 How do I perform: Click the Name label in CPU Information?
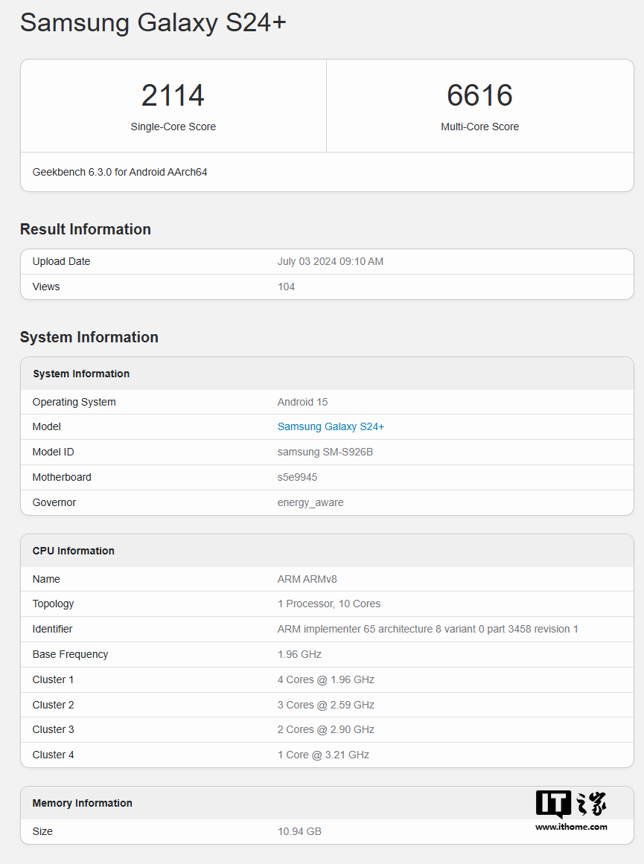(46, 579)
